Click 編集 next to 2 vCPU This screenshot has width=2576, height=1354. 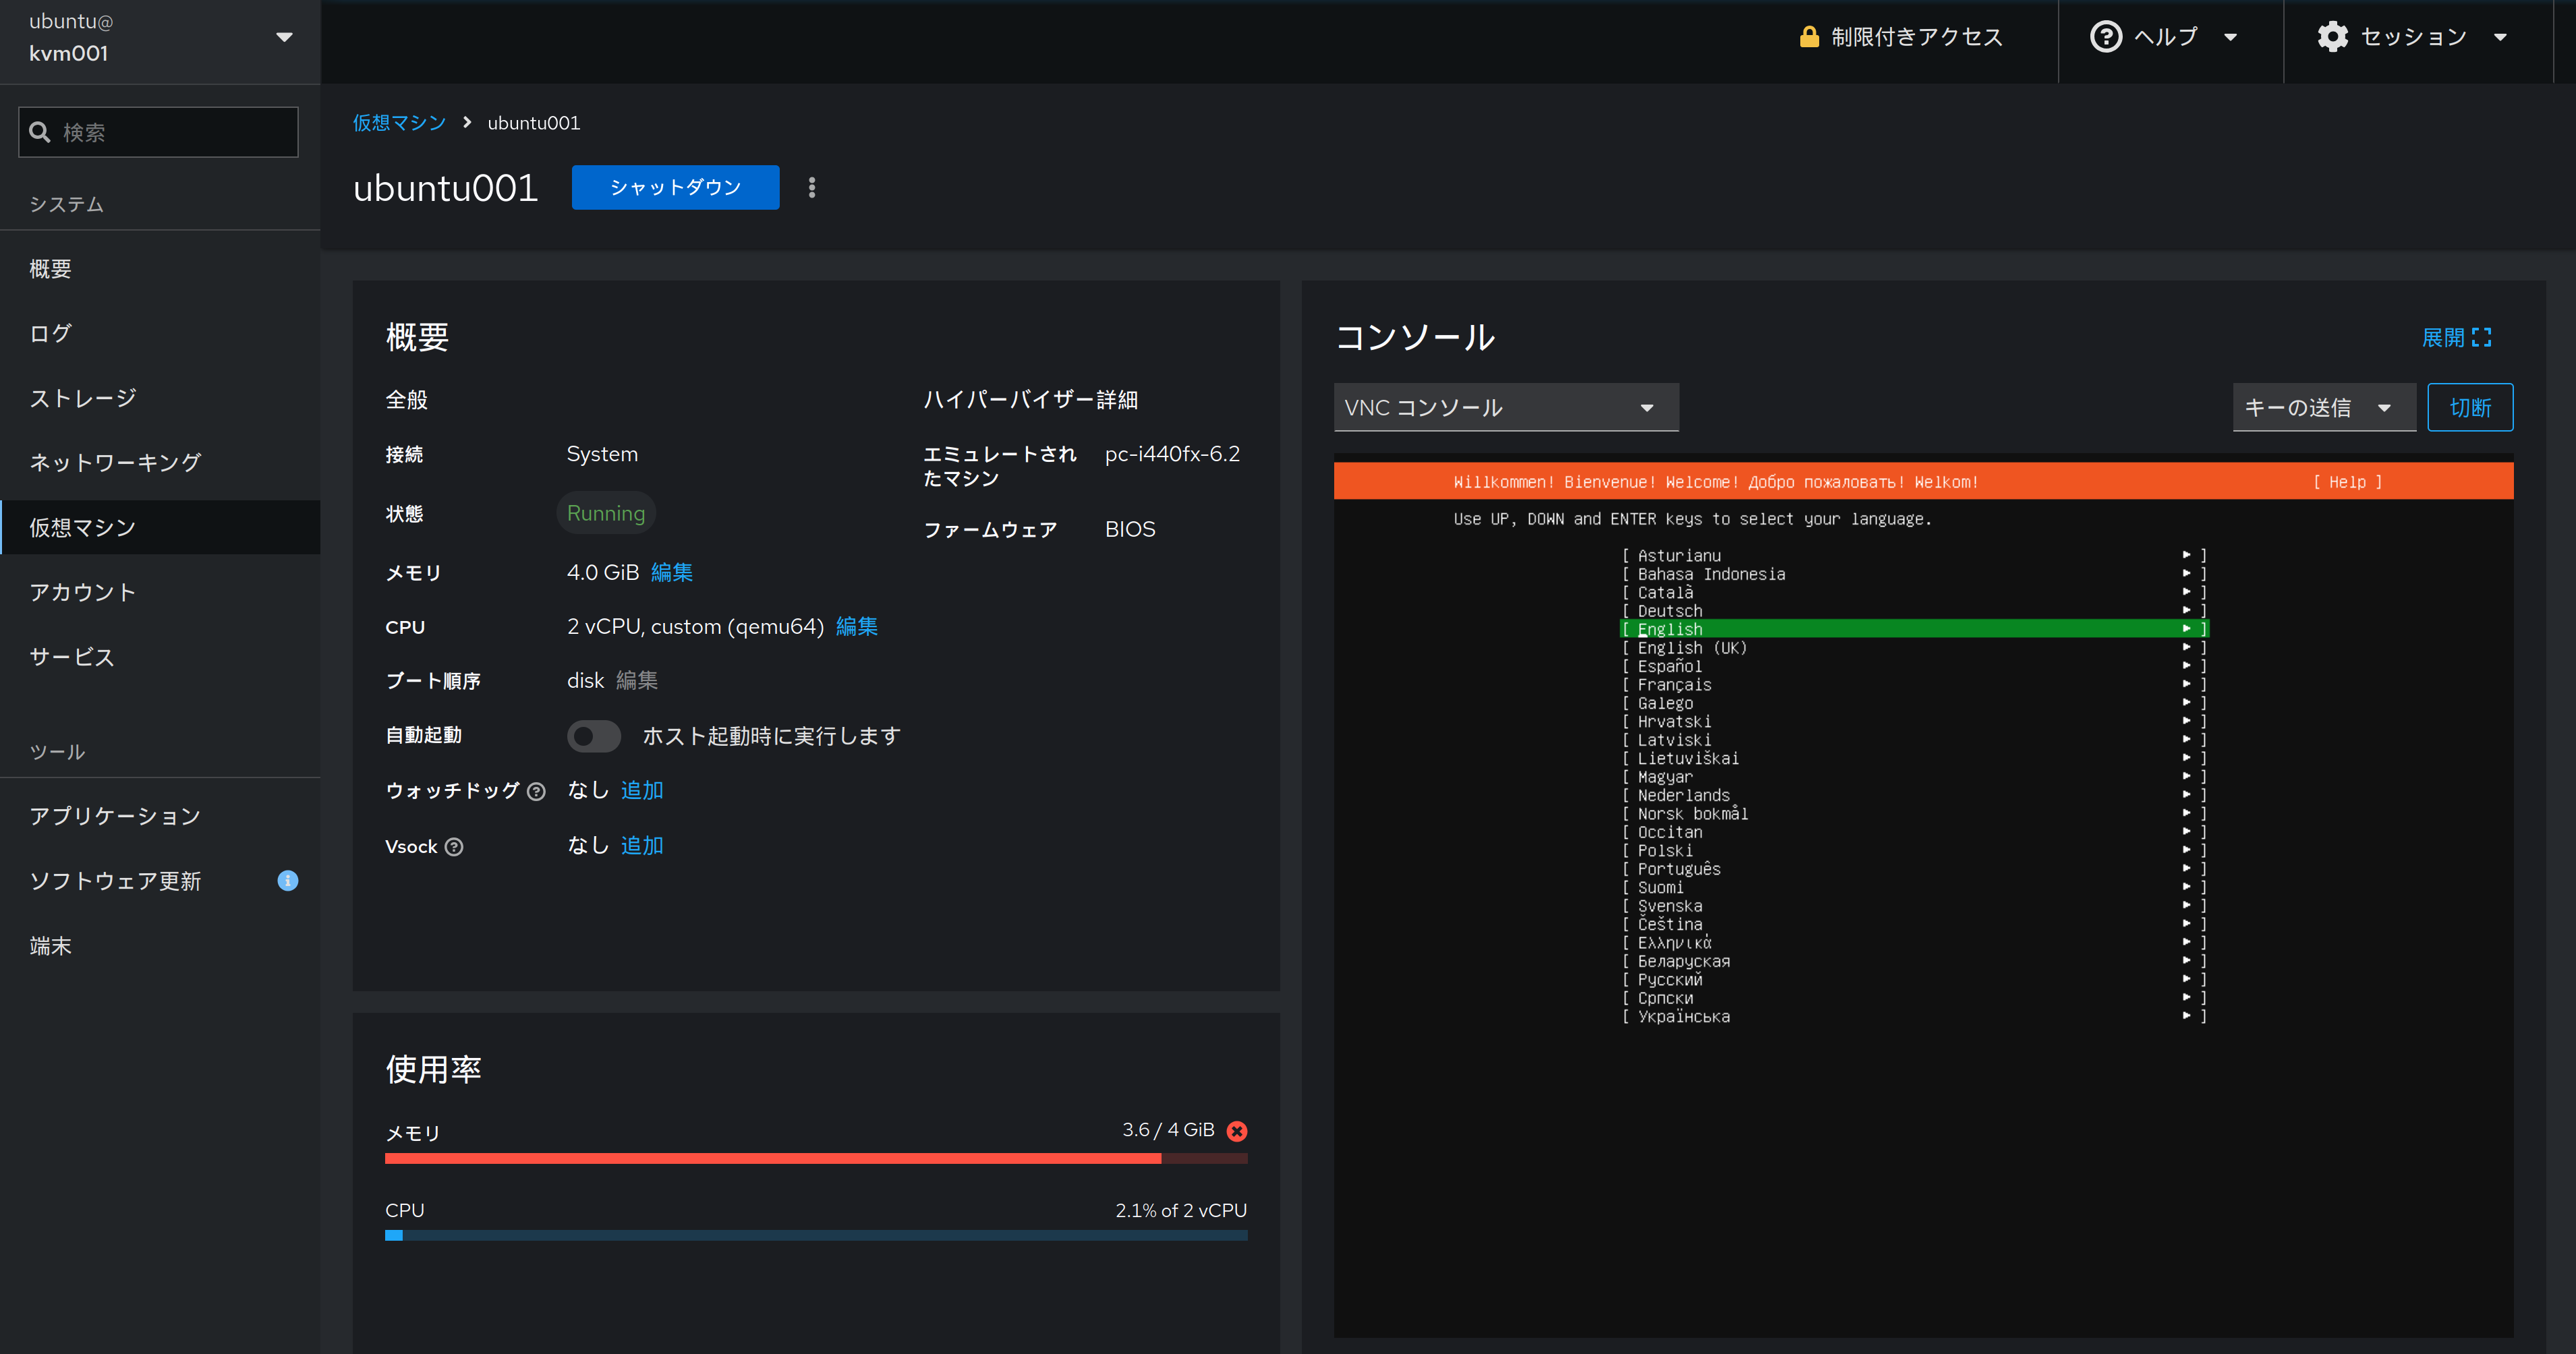point(856,627)
